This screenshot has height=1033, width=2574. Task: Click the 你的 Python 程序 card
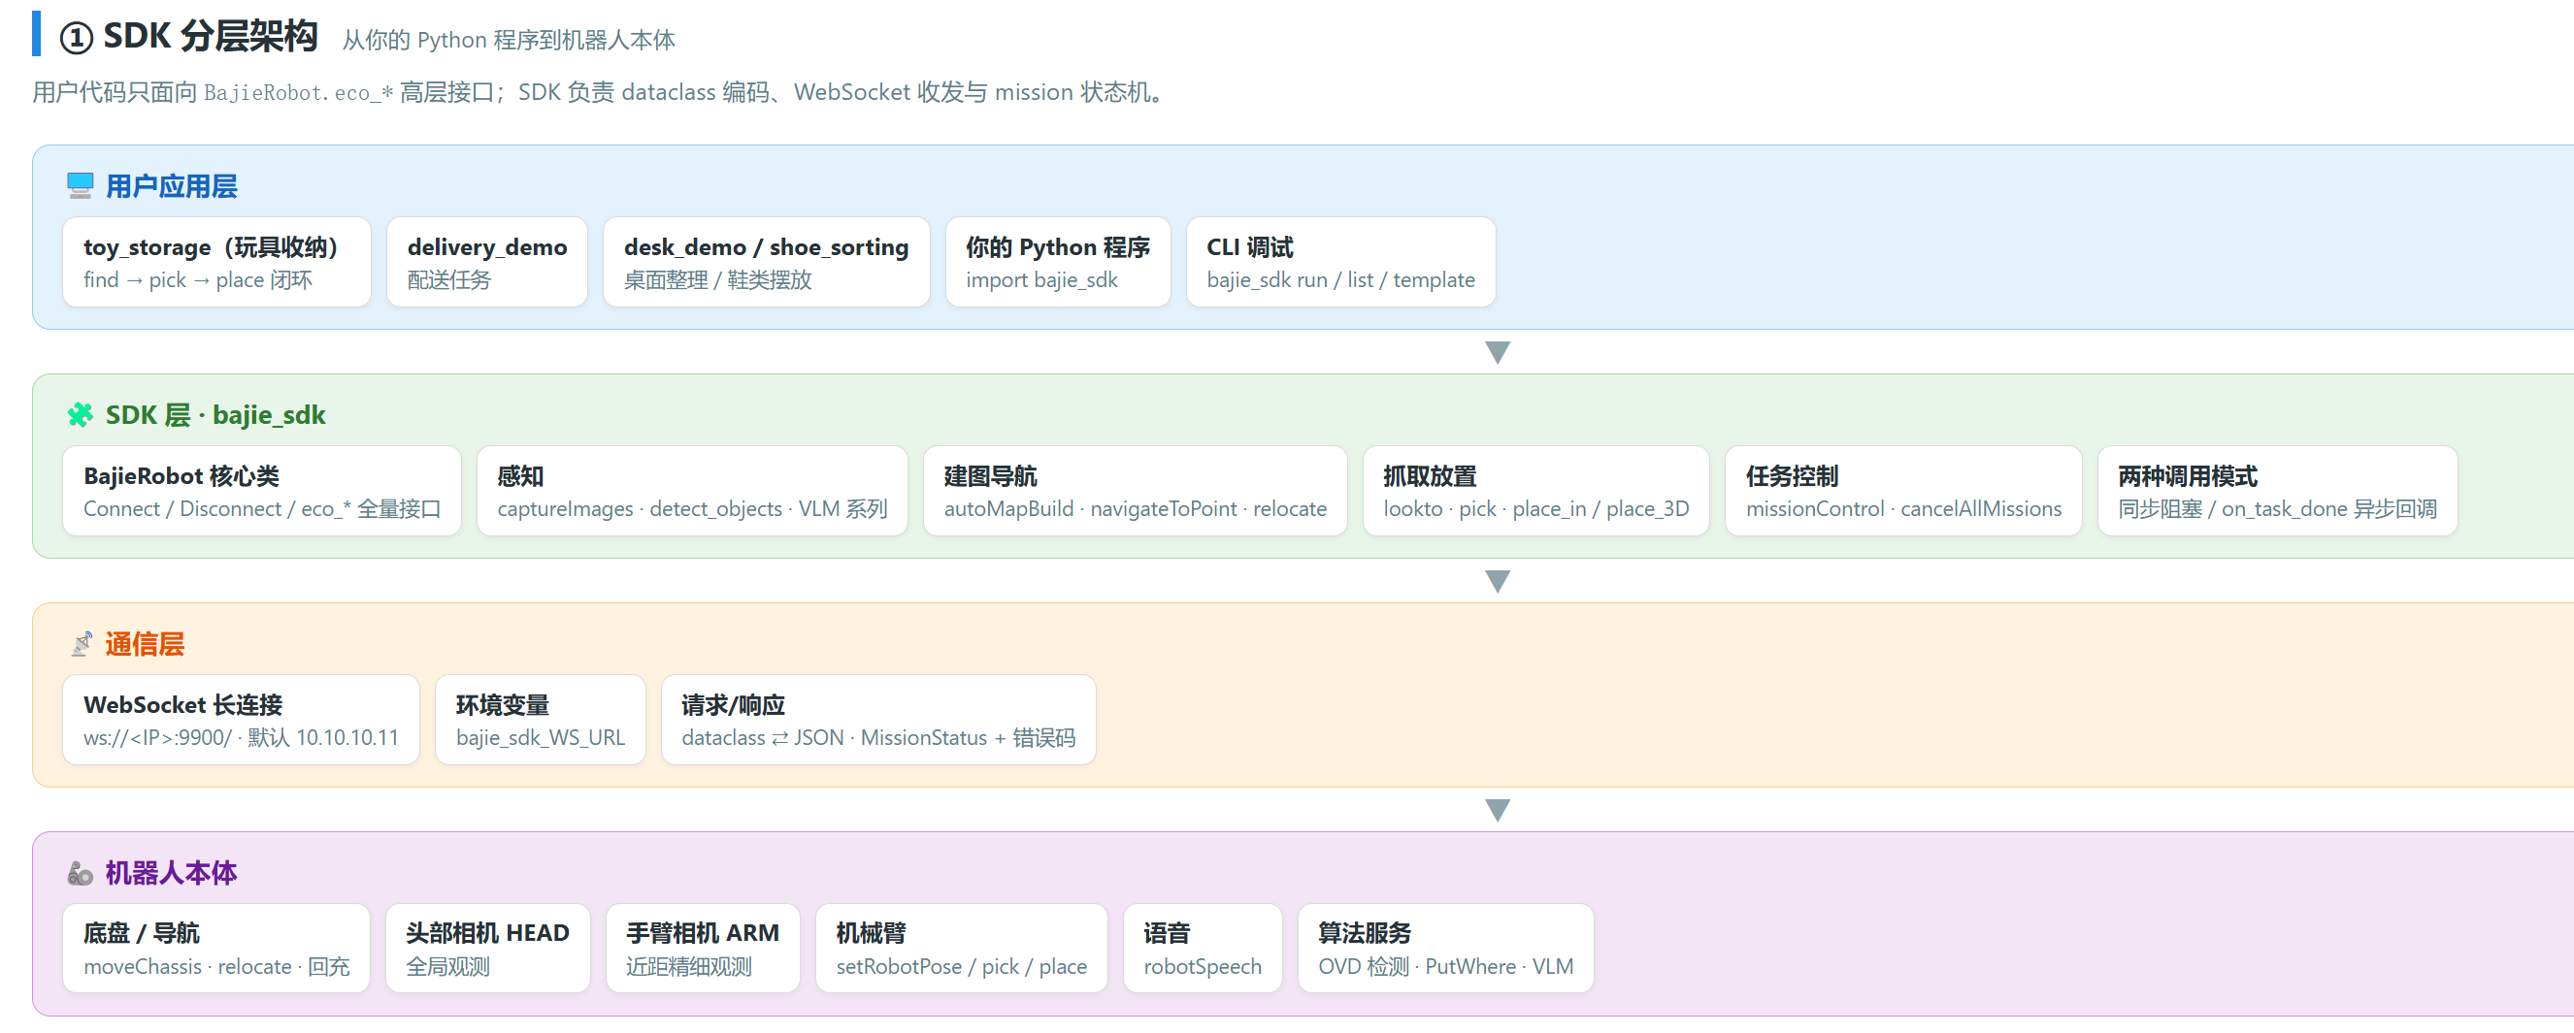click(x=1057, y=262)
